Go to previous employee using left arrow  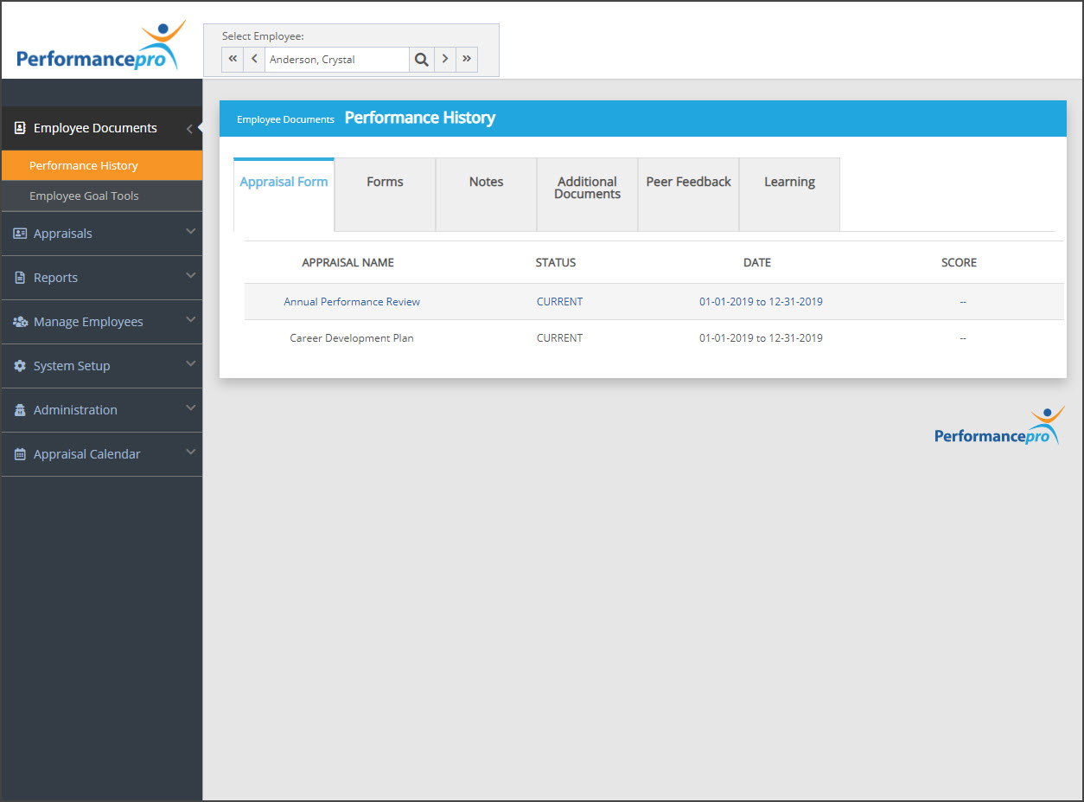[254, 60]
